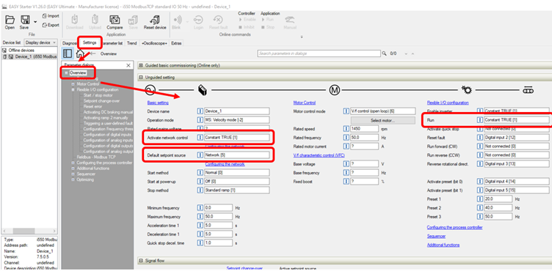Image resolution: width=552 pixels, height=271 pixels.
Task: Switch to the Device list tab
Action: (12, 42)
